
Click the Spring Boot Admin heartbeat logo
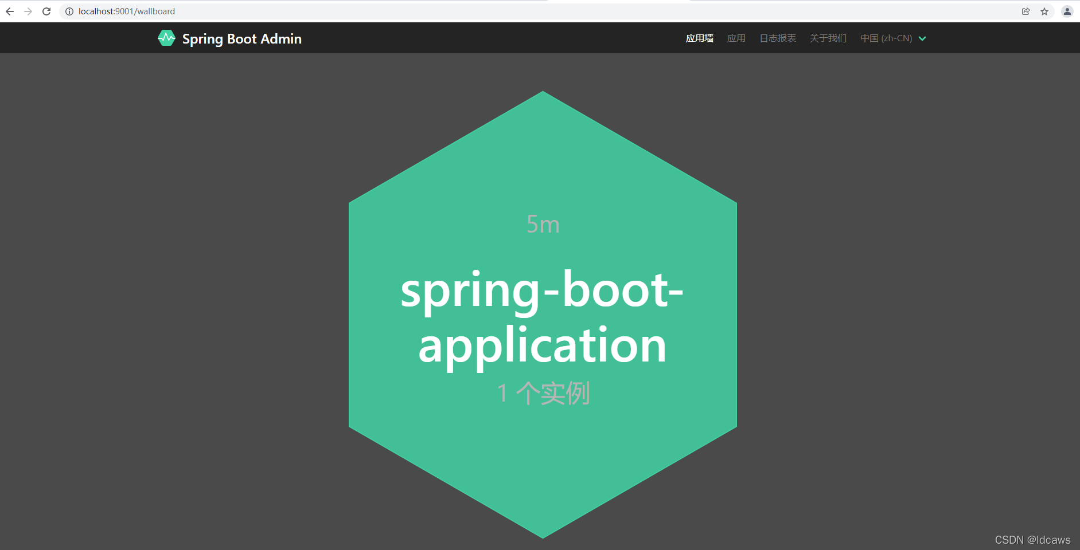pyautogui.click(x=166, y=38)
